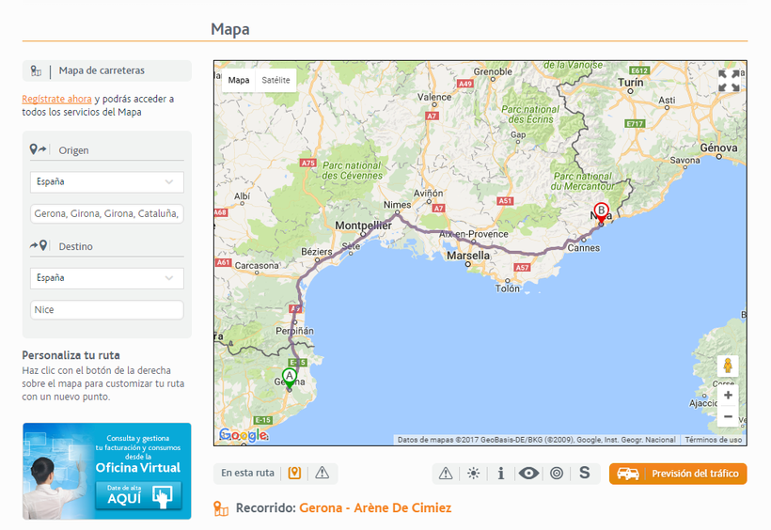The height and width of the screenshot is (530, 771).
Task: Click warning icon next to En esta ruta
Action: (323, 473)
